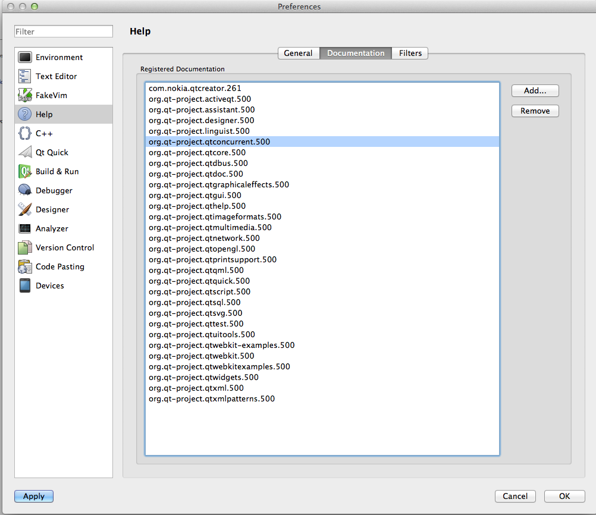This screenshot has width=596, height=515.
Task: Click the C++ curly braces icon
Action: [x=25, y=133]
